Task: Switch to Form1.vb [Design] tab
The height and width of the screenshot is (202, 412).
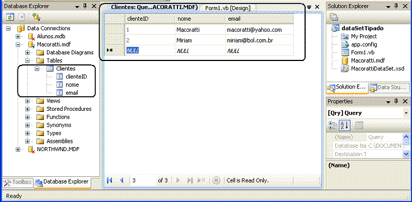Action: point(228,8)
